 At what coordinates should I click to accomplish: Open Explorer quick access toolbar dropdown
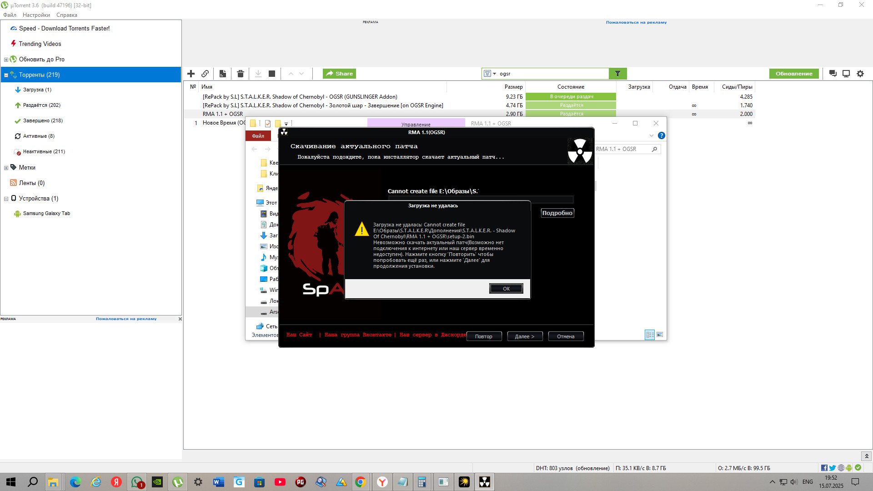coord(286,124)
